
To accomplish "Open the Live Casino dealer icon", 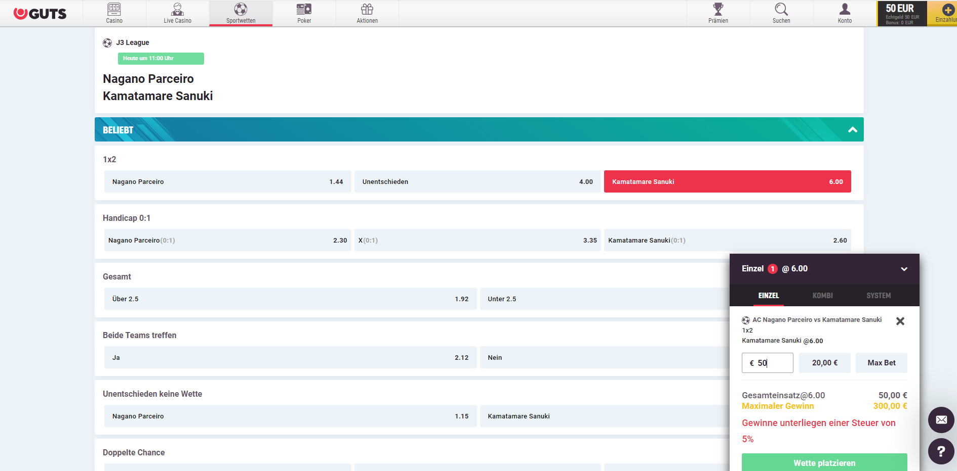I will tap(177, 9).
